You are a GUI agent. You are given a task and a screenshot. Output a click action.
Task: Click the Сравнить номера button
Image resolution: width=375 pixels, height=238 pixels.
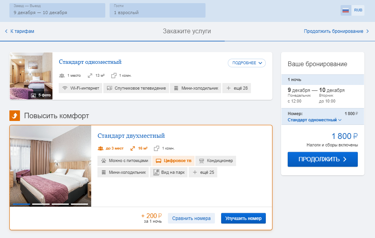[x=191, y=218]
